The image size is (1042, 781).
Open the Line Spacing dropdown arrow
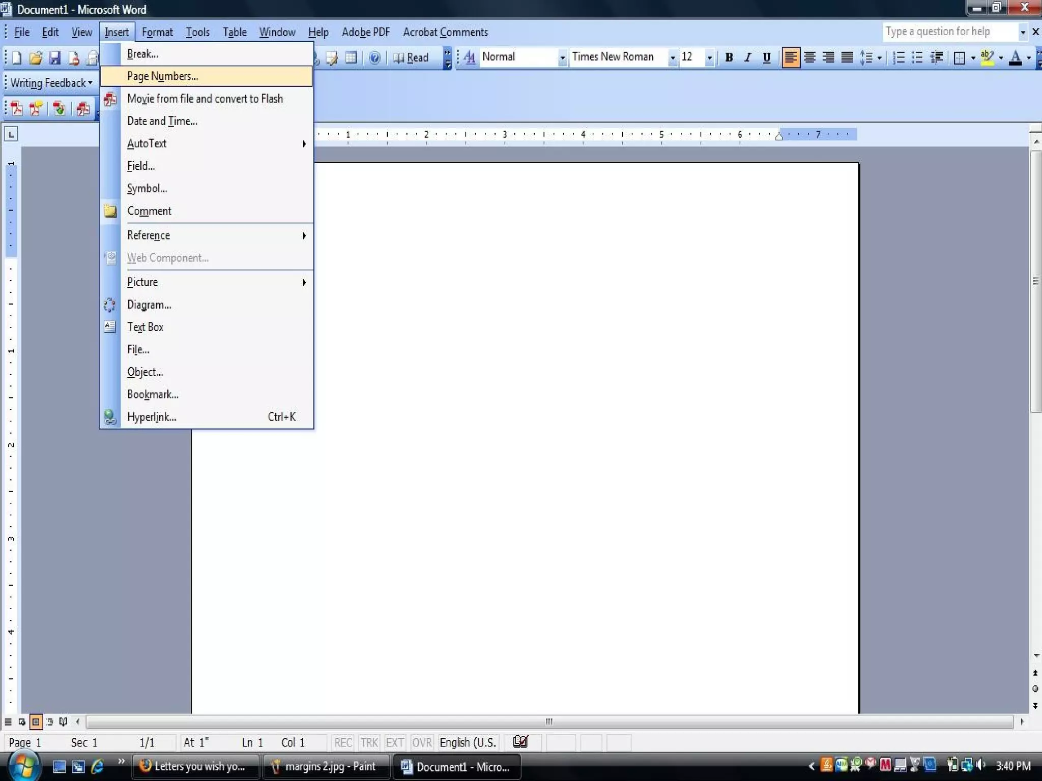click(x=879, y=58)
